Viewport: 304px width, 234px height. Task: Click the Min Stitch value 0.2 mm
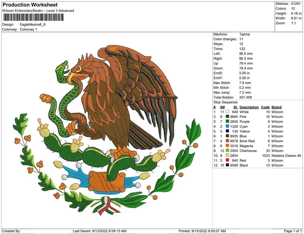(245, 88)
